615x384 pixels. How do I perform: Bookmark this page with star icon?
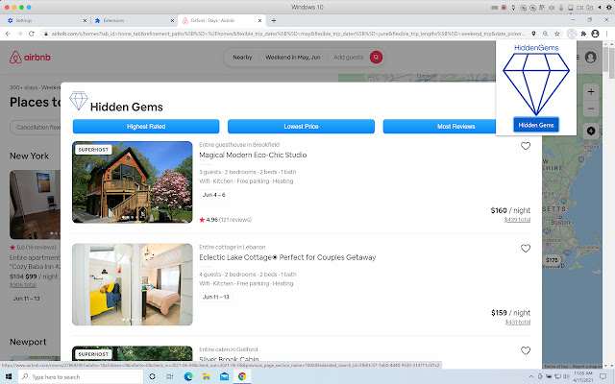tap(556, 34)
